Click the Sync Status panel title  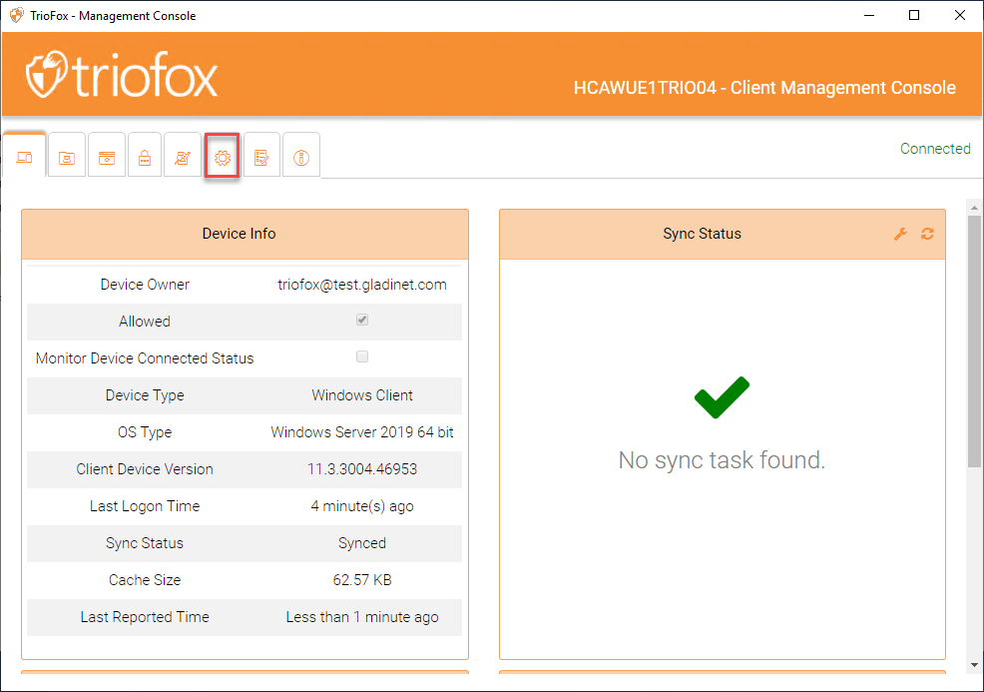(x=702, y=234)
